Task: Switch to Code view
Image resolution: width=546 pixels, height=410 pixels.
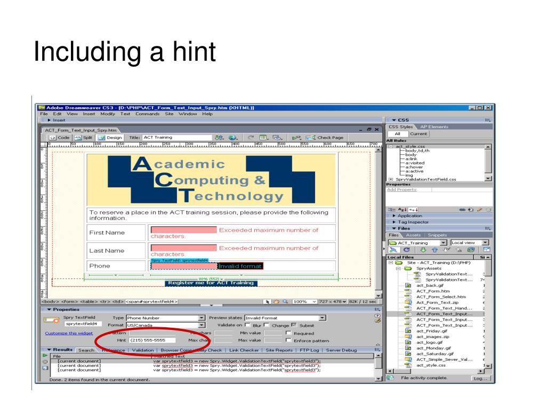Action: coord(60,138)
